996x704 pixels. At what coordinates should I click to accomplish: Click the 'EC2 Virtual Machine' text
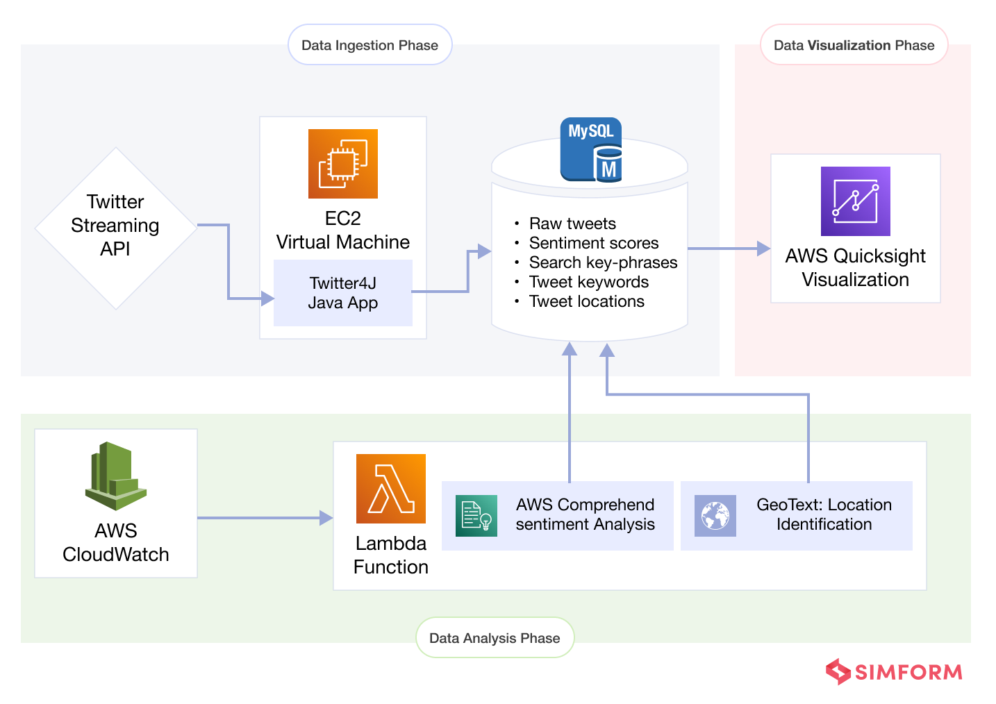(x=343, y=230)
